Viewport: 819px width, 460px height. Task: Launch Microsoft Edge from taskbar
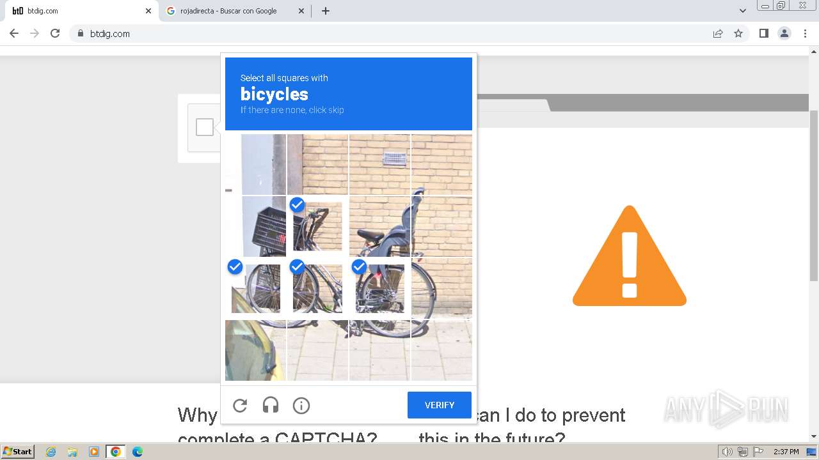coord(138,452)
